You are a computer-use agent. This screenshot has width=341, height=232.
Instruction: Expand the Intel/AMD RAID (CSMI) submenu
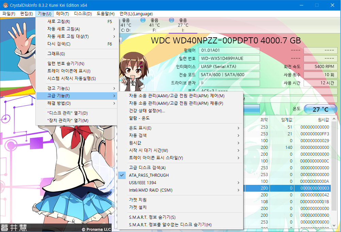[x=180, y=190]
